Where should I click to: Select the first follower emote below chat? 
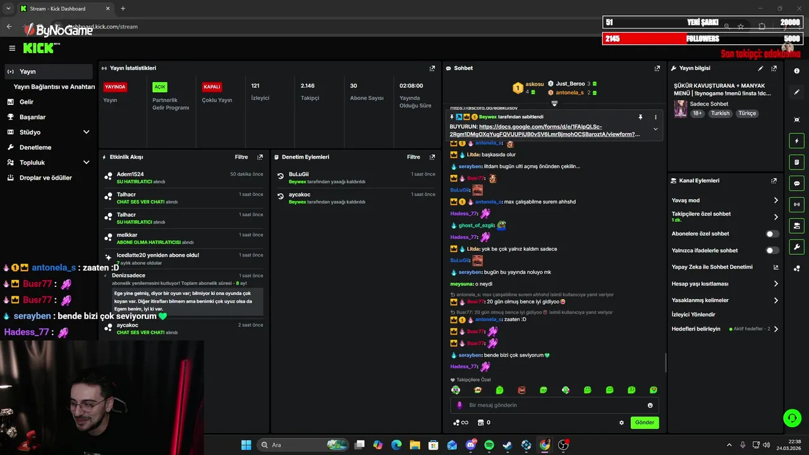(456, 390)
